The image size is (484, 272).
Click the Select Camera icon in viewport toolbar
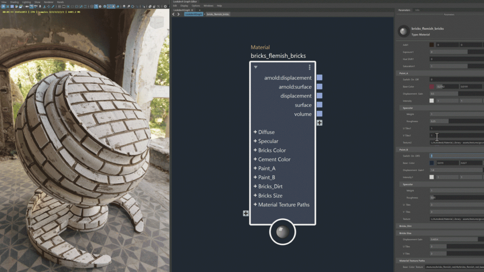coord(27,6)
